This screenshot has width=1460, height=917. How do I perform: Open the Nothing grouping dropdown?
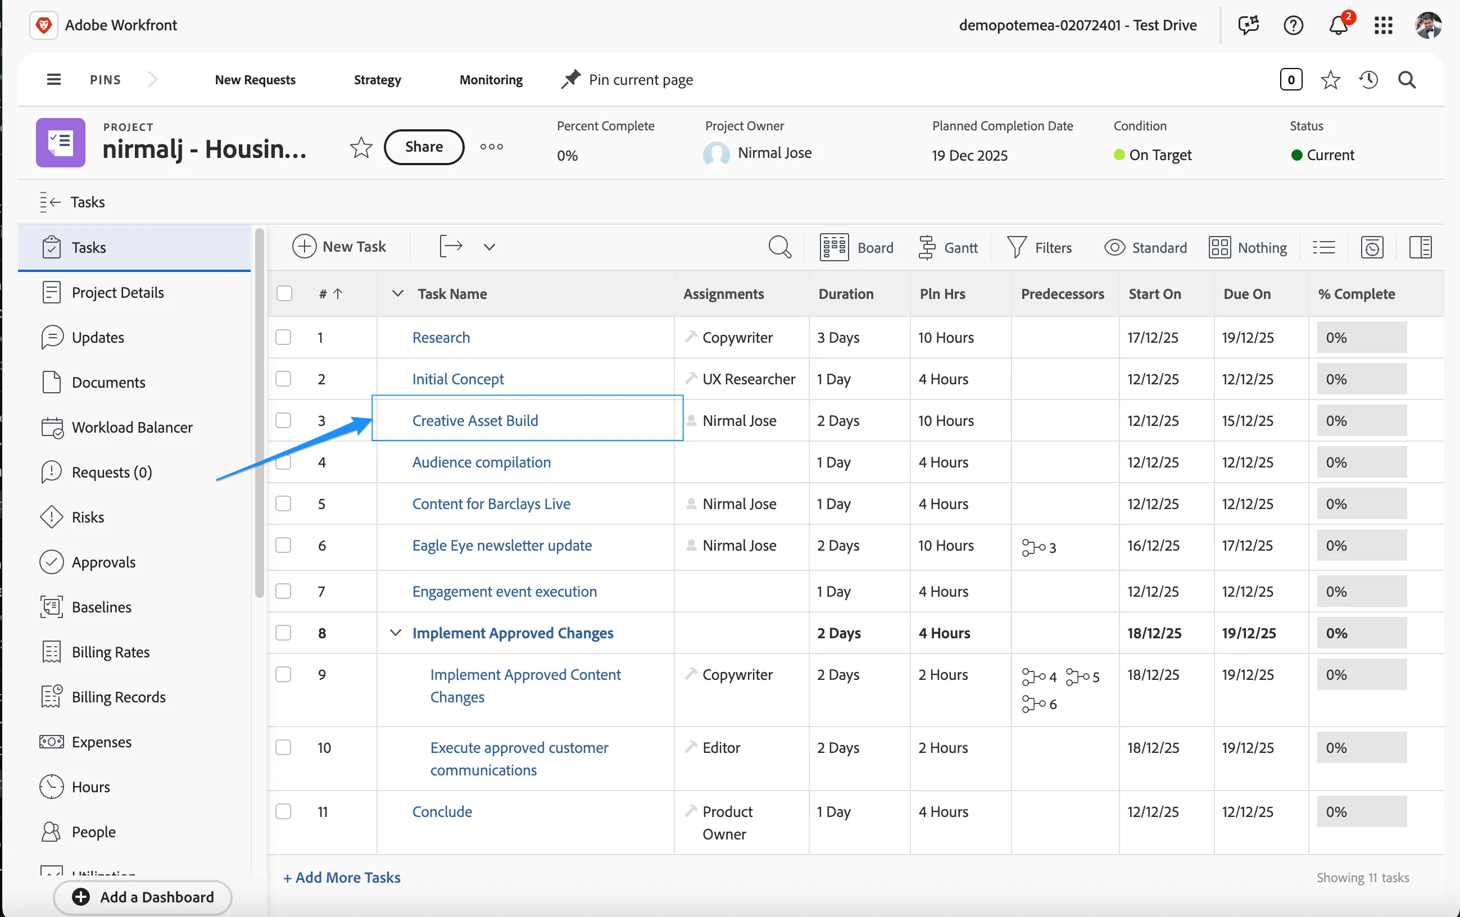click(x=1248, y=247)
